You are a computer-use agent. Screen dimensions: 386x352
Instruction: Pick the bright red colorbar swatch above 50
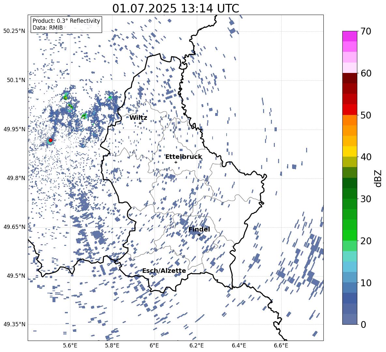click(x=349, y=110)
